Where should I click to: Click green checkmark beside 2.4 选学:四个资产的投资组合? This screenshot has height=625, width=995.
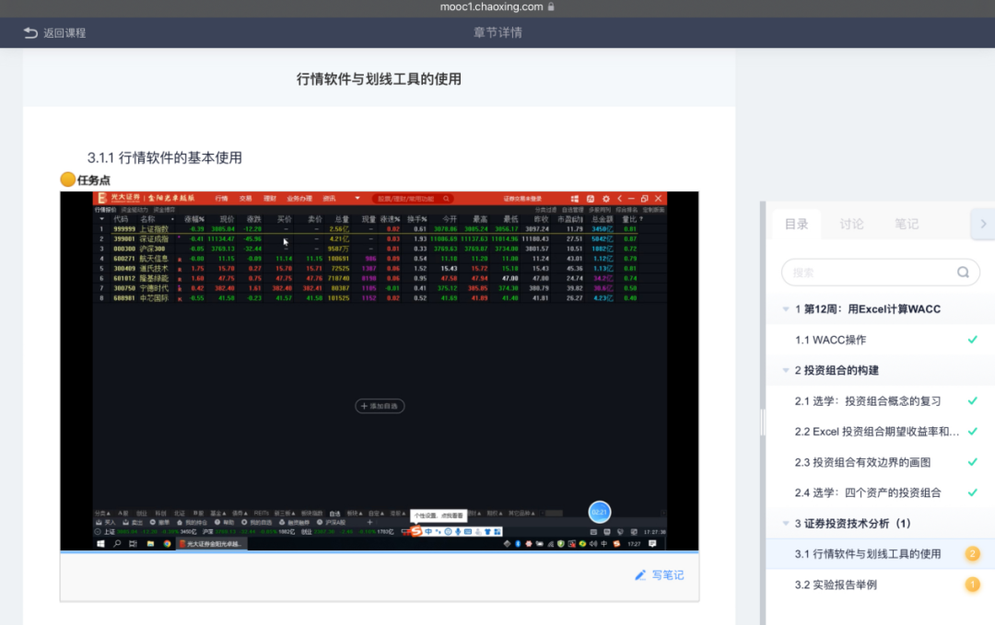tap(972, 492)
